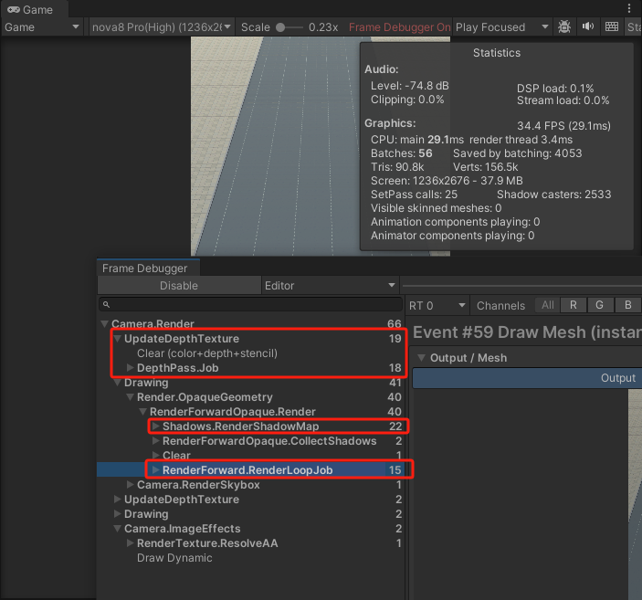The image size is (642, 600).
Task: Expand RenderTexture.ResolveAA node arrow
Action: (x=131, y=543)
